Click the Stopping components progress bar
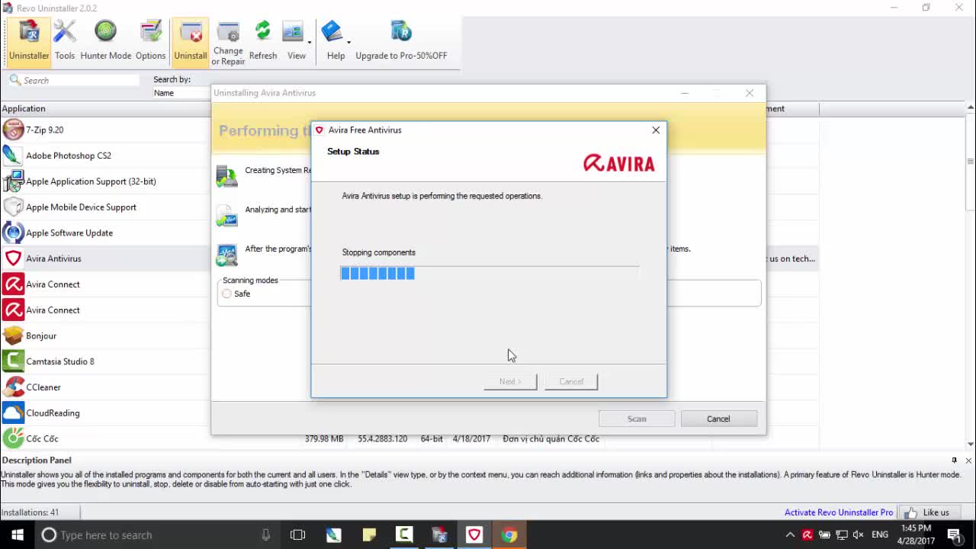The width and height of the screenshot is (976, 549). point(489,273)
